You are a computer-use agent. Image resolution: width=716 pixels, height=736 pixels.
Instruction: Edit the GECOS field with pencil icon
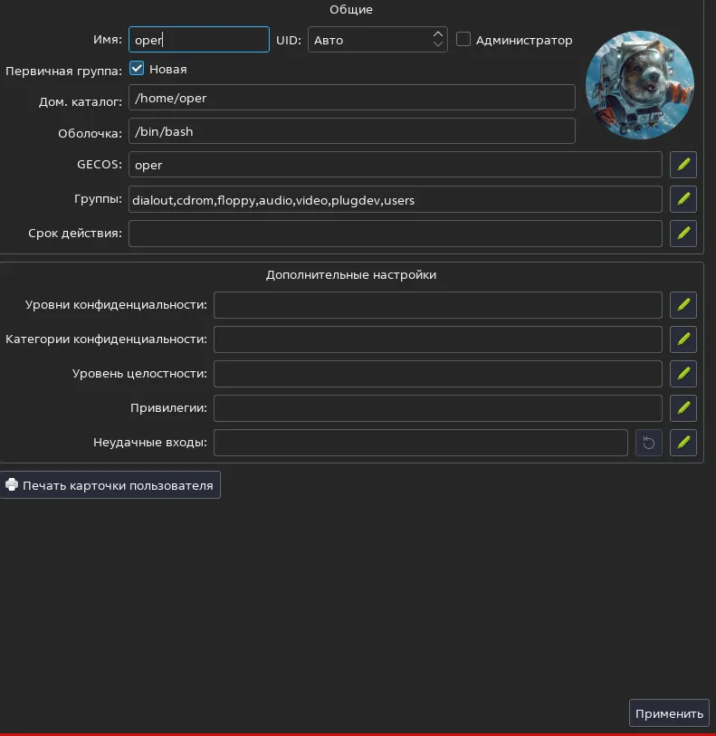coord(683,165)
